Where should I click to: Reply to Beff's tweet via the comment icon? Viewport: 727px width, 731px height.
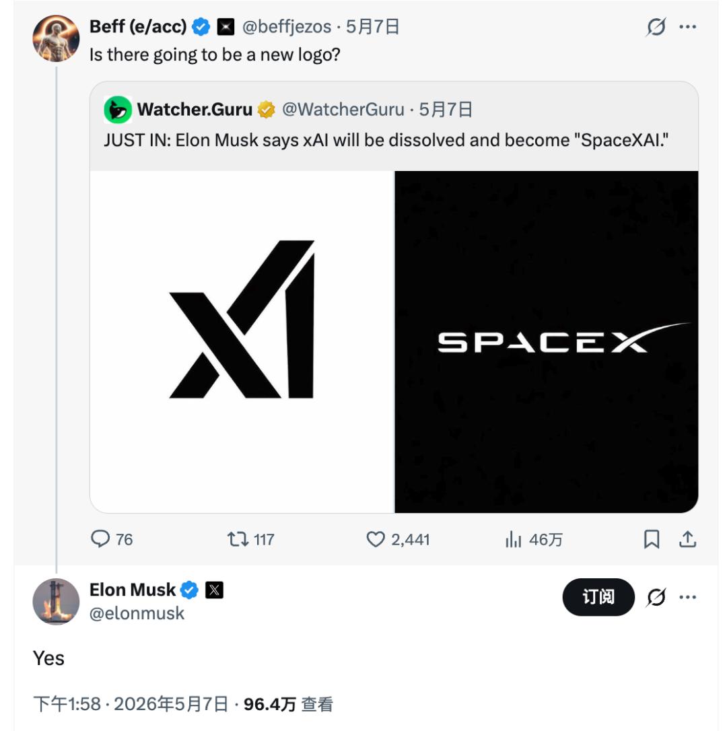click(x=100, y=539)
